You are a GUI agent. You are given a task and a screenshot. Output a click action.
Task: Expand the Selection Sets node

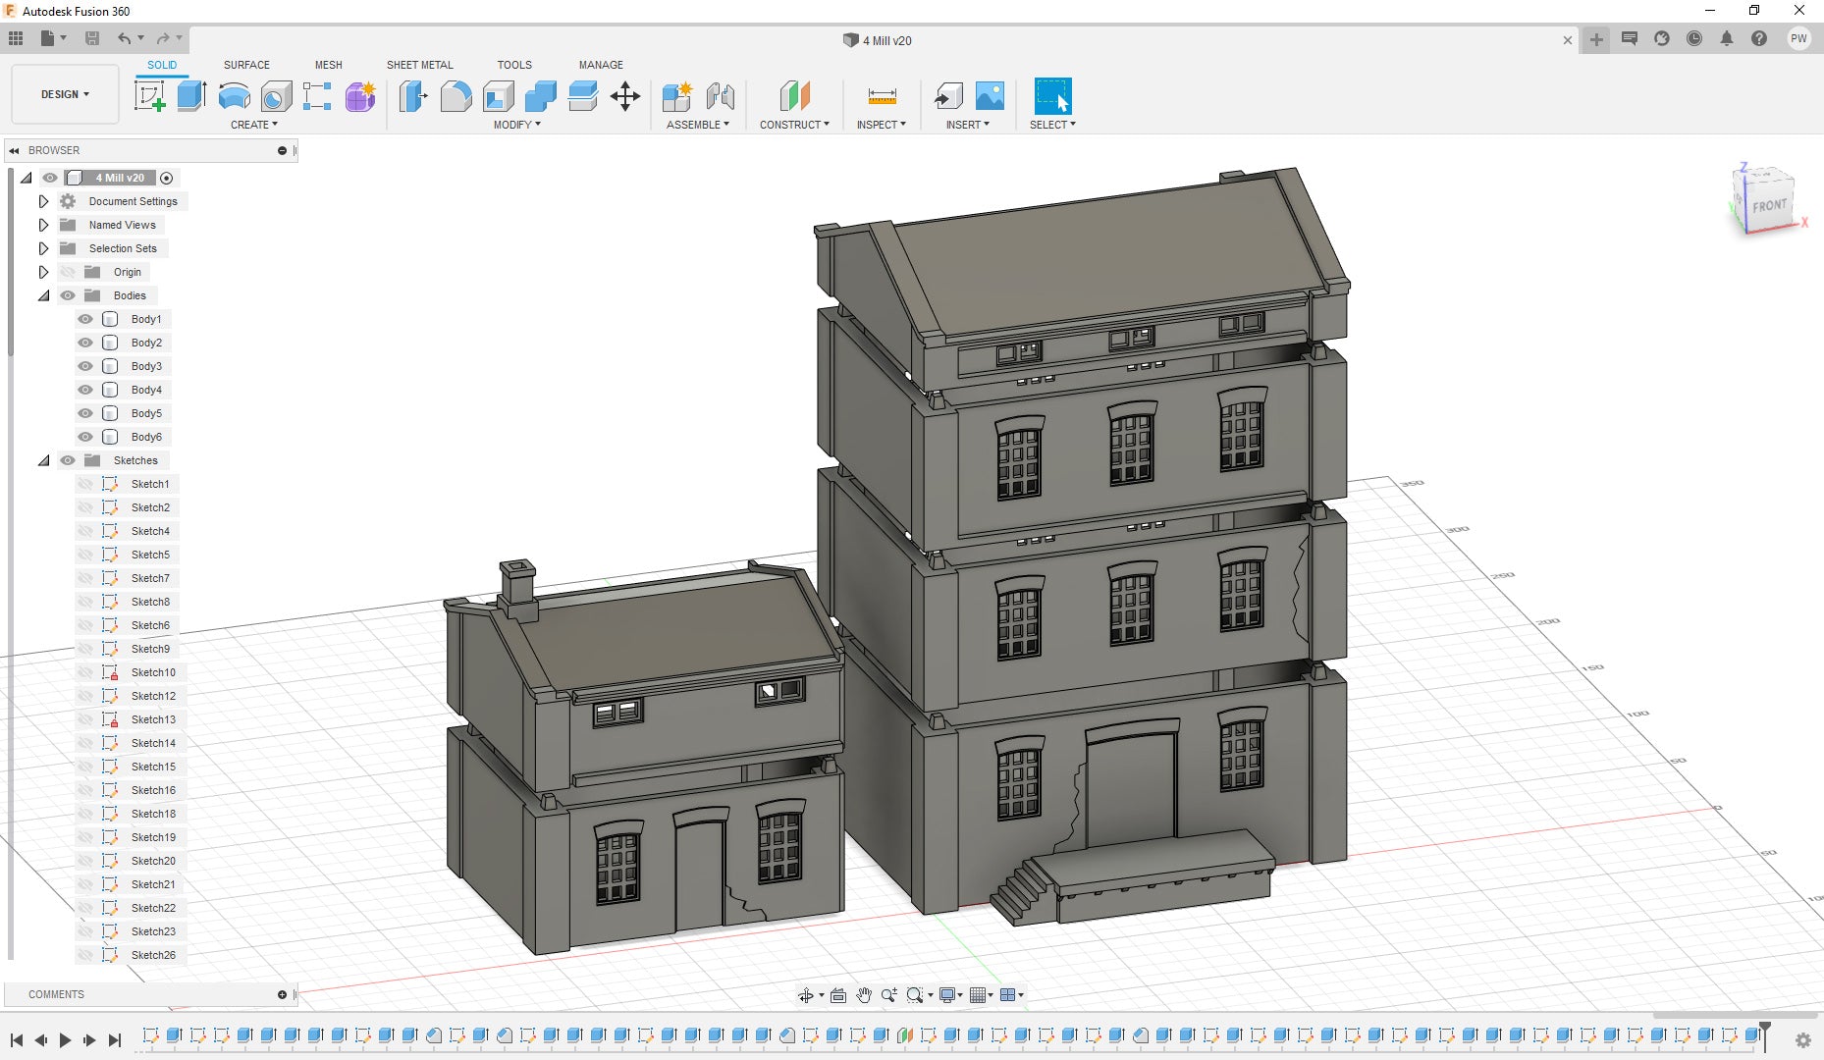(43, 248)
